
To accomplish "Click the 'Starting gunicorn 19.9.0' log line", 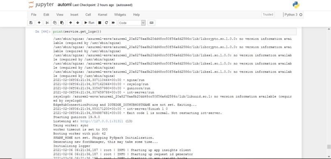I will [x=77, y=117].
